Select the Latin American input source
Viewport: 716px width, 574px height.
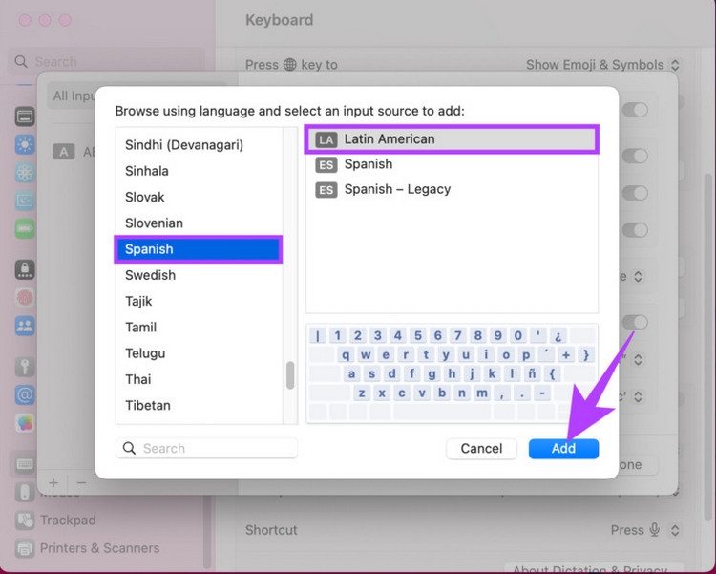click(452, 139)
